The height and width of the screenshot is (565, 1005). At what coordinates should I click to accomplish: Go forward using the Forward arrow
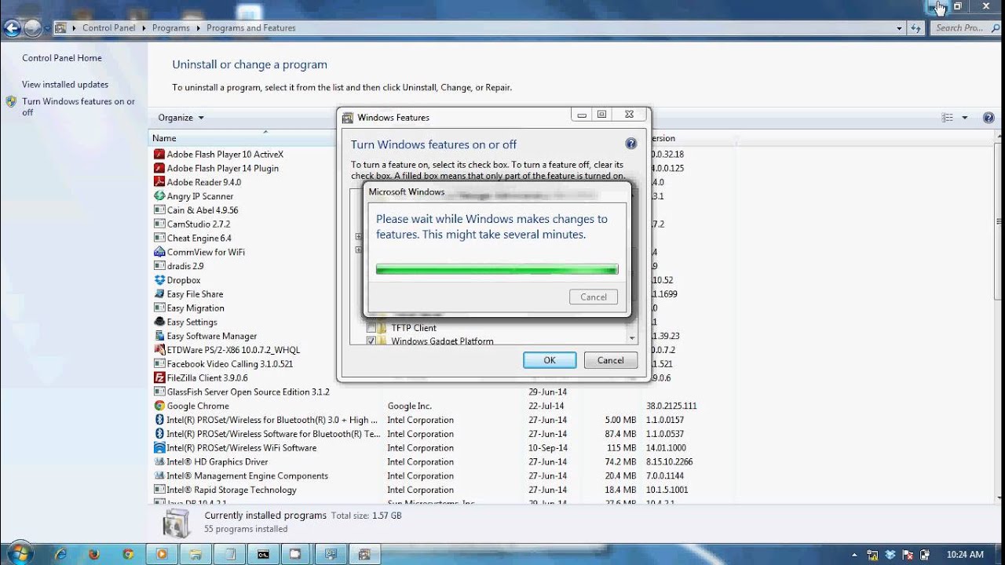point(32,28)
